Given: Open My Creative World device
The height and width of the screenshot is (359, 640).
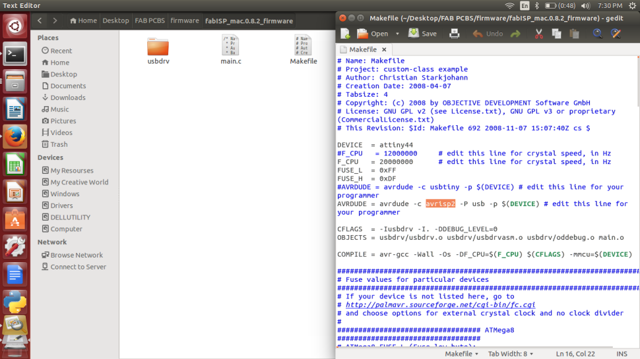Looking at the screenshot, I should [75, 182].
